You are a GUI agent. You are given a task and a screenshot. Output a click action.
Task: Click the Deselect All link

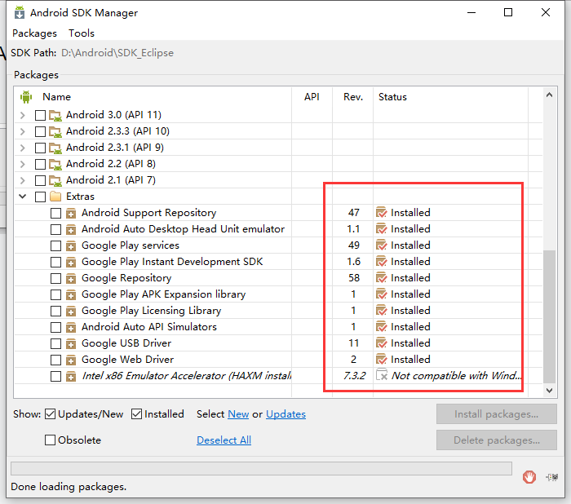tap(224, 440)
